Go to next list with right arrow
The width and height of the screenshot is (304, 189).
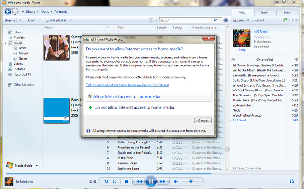click(296, 59)
